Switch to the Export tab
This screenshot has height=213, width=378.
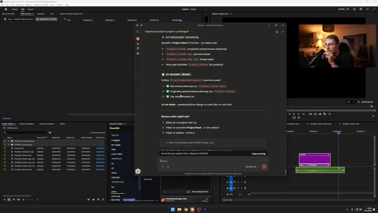pos(30,9)
